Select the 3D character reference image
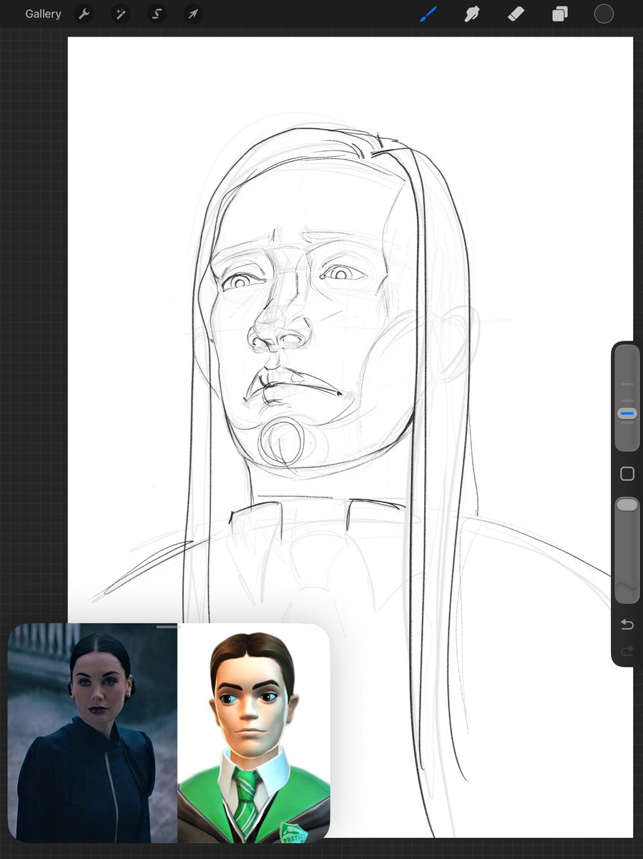643x859 pixels. pos(254,733)
